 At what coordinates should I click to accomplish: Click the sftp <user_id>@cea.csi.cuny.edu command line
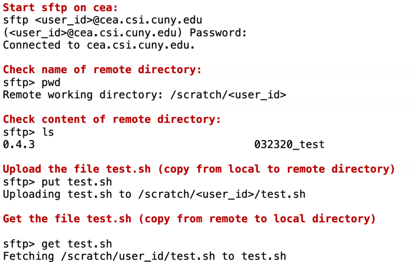(103, 20)
